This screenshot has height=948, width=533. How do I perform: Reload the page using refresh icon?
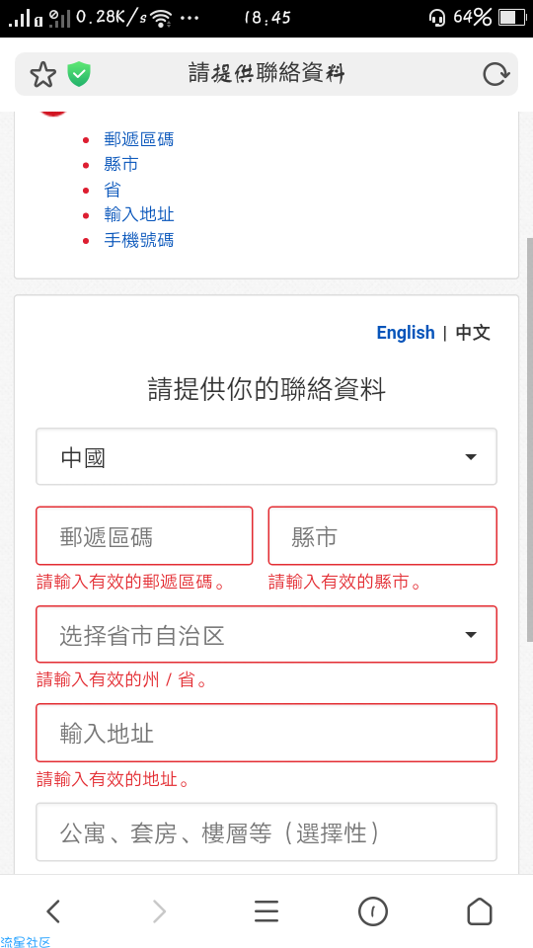[x=495, y=75]
